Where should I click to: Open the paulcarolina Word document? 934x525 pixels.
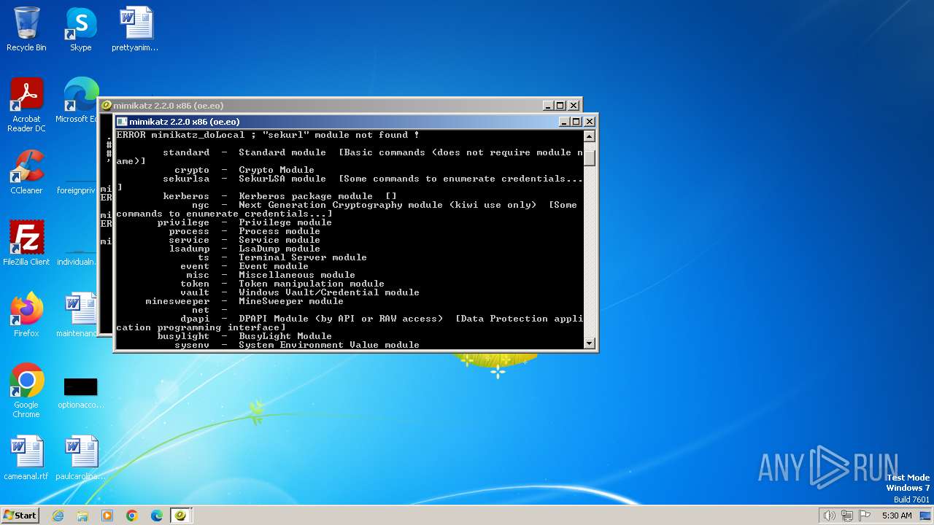tap(80, 457)
